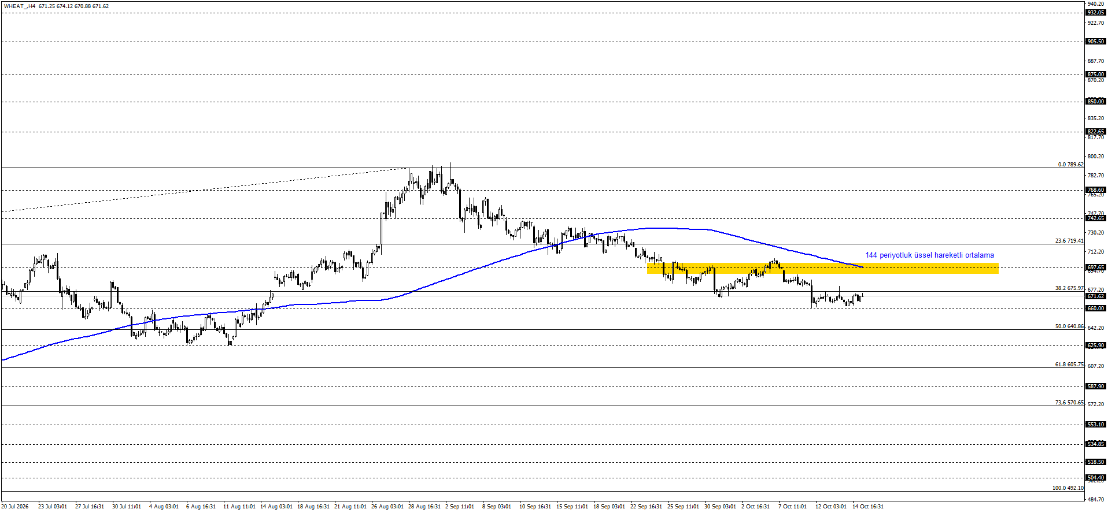Viewport: 1108px width, 513px height.
Task: Click the 534.85 price level tag
Action: click(x=1096, y=444)
